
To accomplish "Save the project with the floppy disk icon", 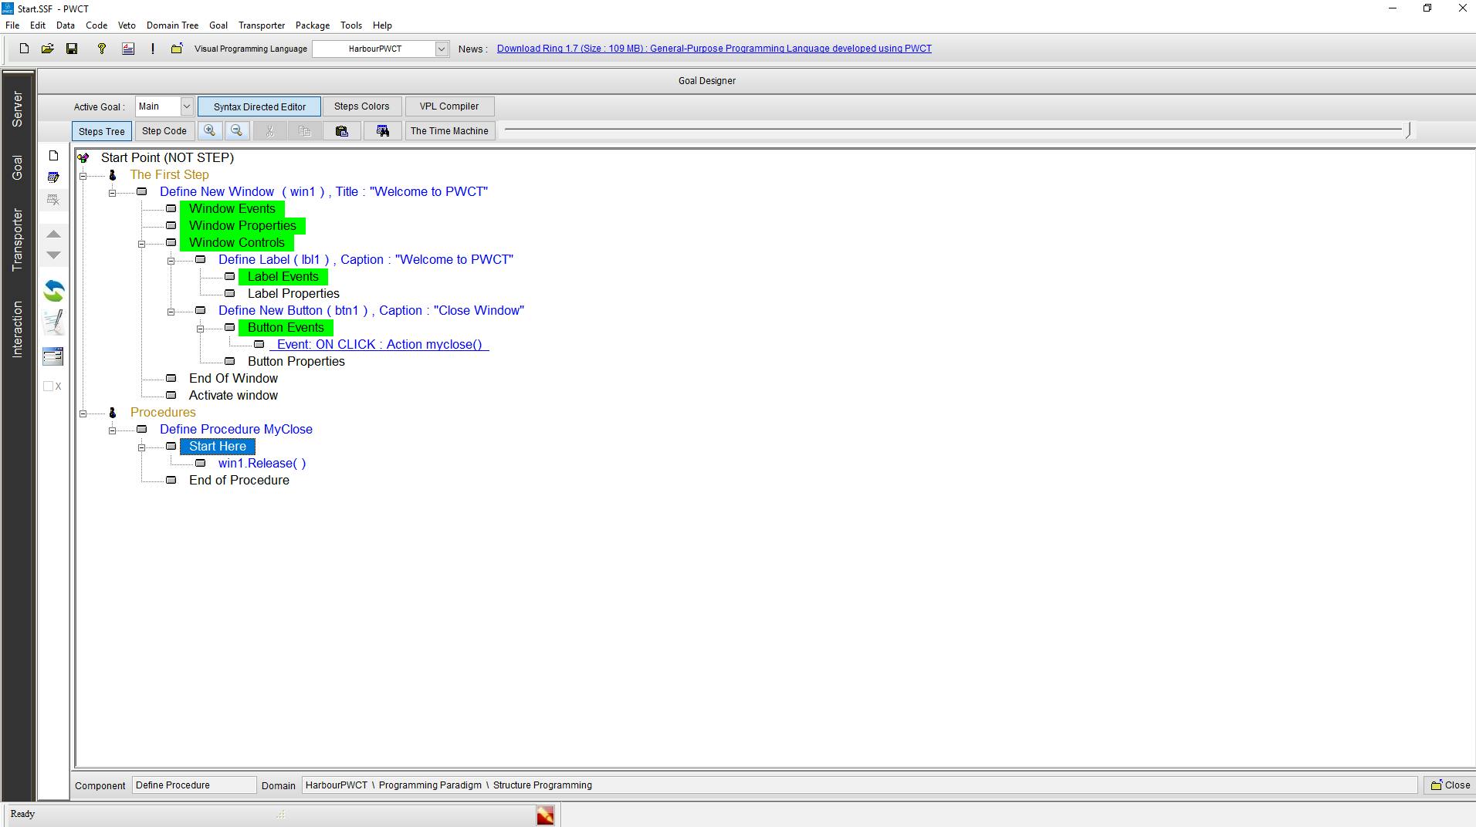I will pyautogui.click(x=72, y=49).
